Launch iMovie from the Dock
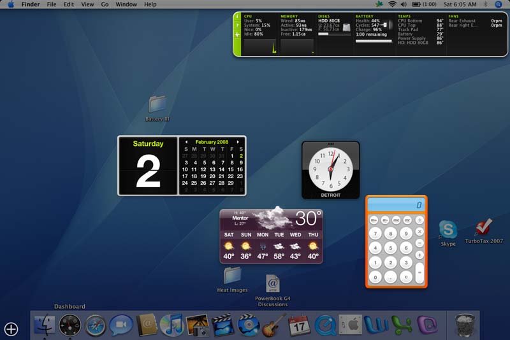The height and width of the screenshot is (340, 510). (x=222, y=325)
